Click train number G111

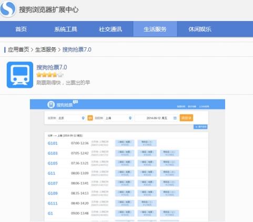[53, 203]
